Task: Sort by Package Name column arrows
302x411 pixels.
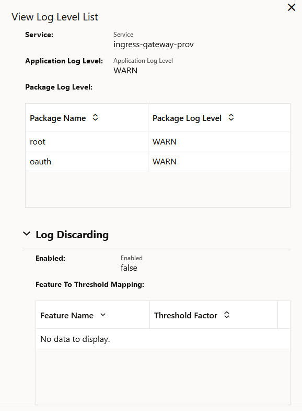Action: pyautogui.click(x=95, y=117)
